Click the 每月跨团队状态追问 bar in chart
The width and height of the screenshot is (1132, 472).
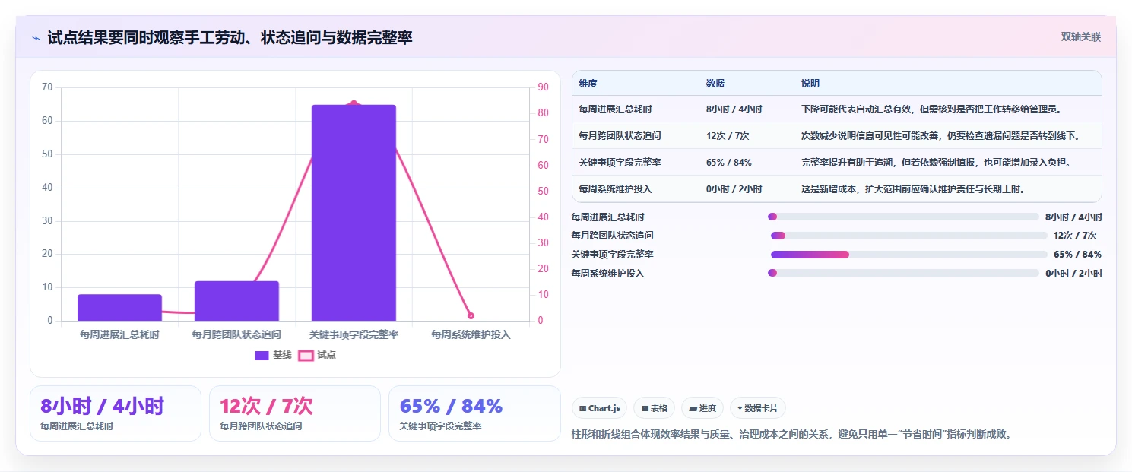pyautogui.click(x=236, y=301)
